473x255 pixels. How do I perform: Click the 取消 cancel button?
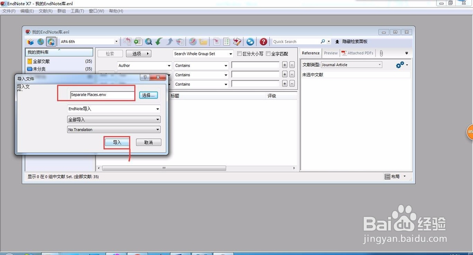click(149, 142)
